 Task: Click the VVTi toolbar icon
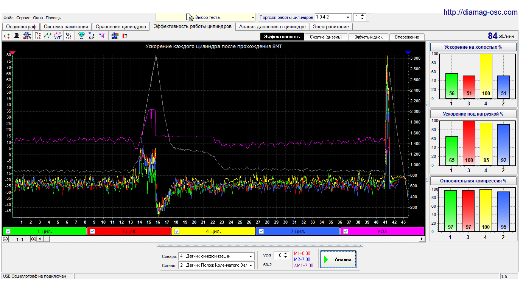click(x=58, y=36)
